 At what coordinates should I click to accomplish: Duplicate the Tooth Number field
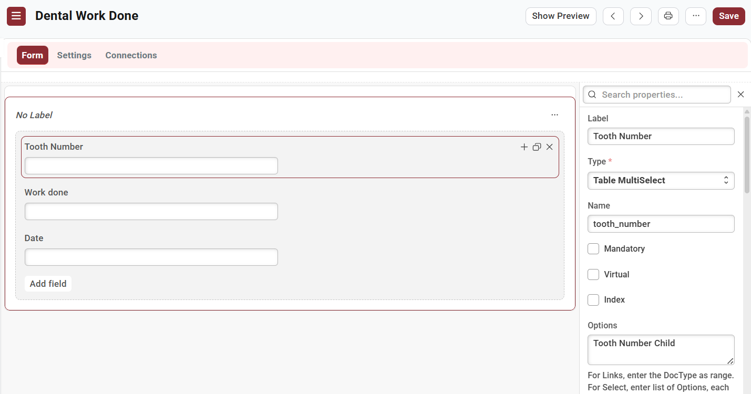537,147
